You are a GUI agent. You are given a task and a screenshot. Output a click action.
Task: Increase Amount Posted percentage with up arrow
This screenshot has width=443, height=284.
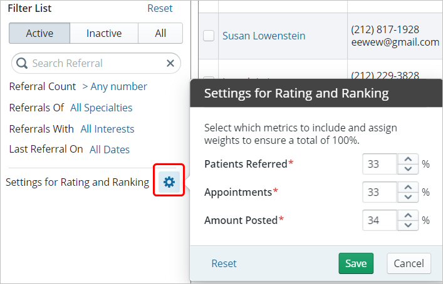point(408,215)
